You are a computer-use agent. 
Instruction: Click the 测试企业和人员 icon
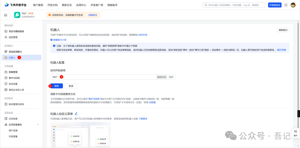(6, 89)
